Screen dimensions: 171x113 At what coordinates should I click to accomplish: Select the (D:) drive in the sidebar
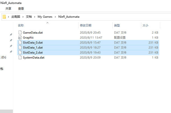[3, 57]
